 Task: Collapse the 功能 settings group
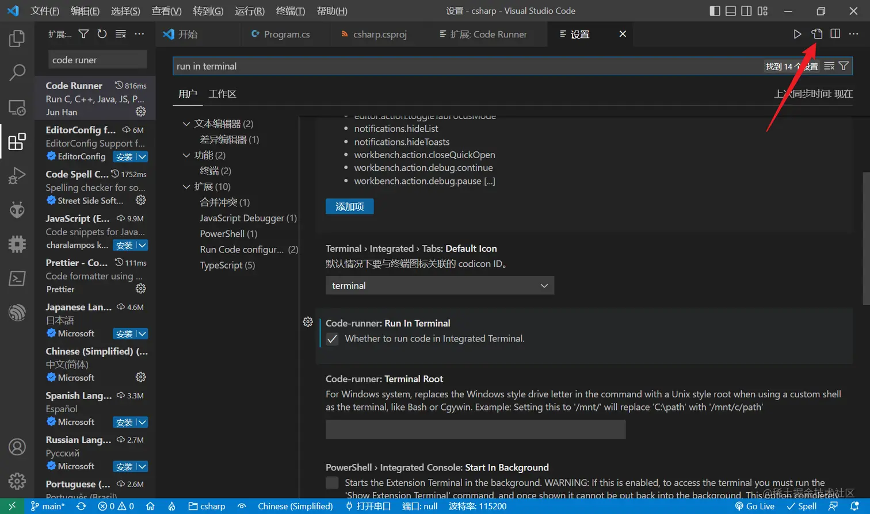(x=186, y=155)
